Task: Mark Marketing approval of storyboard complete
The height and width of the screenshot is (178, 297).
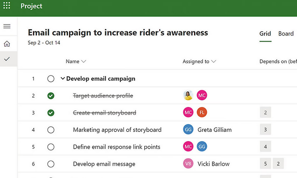Action: 51,130
